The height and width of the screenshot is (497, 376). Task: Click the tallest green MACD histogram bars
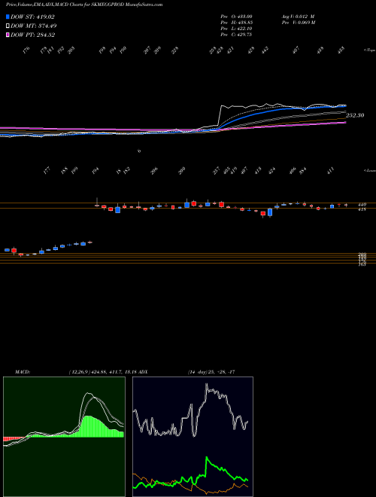[89, 427]
